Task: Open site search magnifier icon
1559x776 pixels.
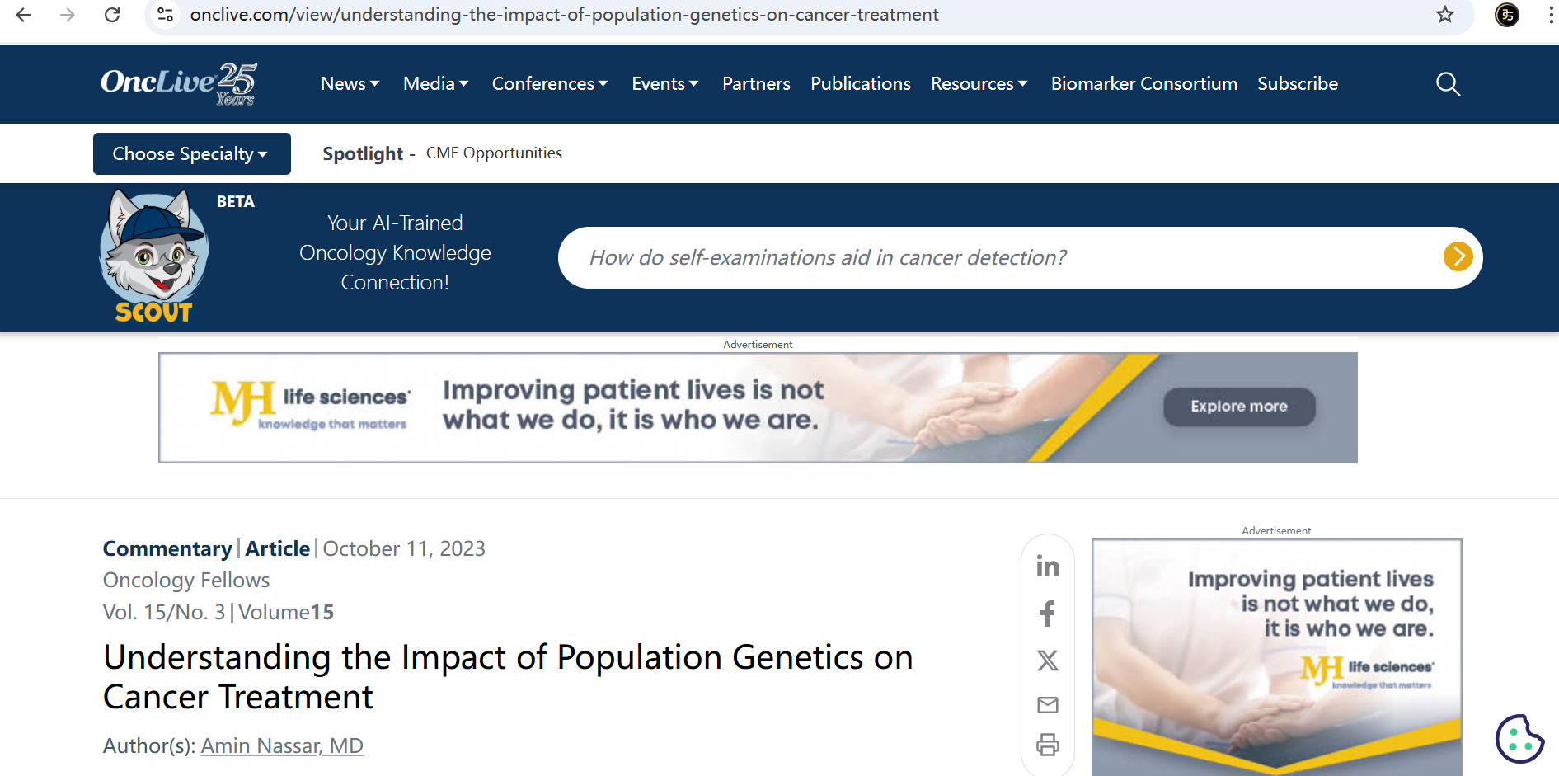Action: pos(1448,84)
